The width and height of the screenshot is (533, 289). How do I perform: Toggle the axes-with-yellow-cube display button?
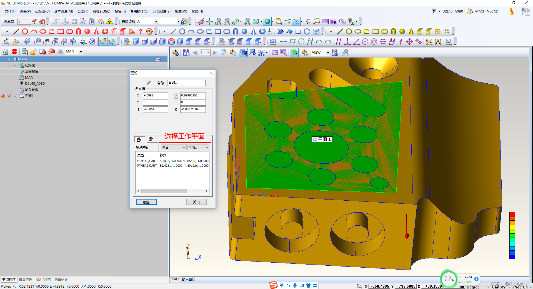click(x=102, y=41)
